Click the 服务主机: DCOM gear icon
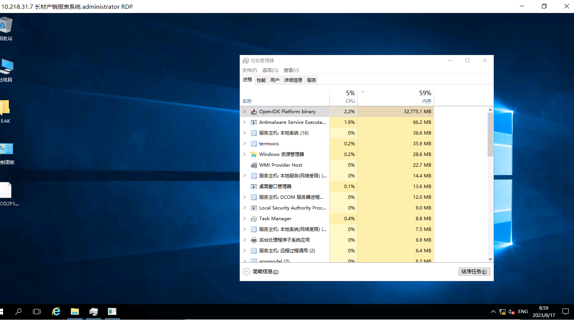Viewport: 574px width, 320px height. click(254, 197)
